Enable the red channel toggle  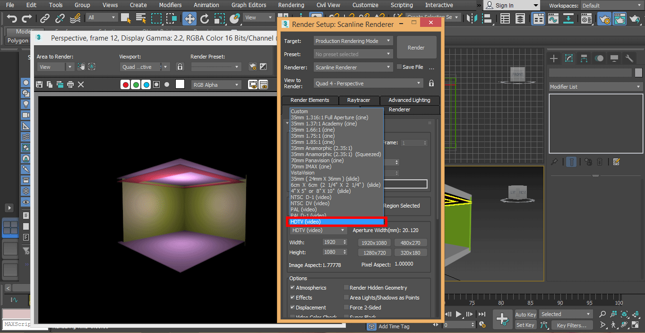(125, 85)
